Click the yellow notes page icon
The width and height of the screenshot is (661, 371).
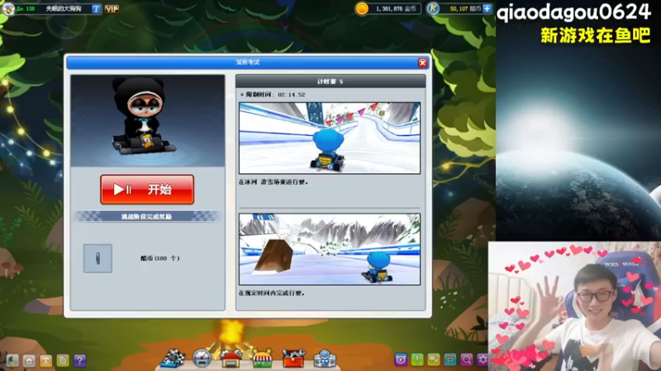pos(63,360)
